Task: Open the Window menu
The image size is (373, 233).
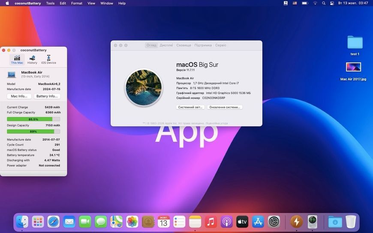Action: (107, 3)
